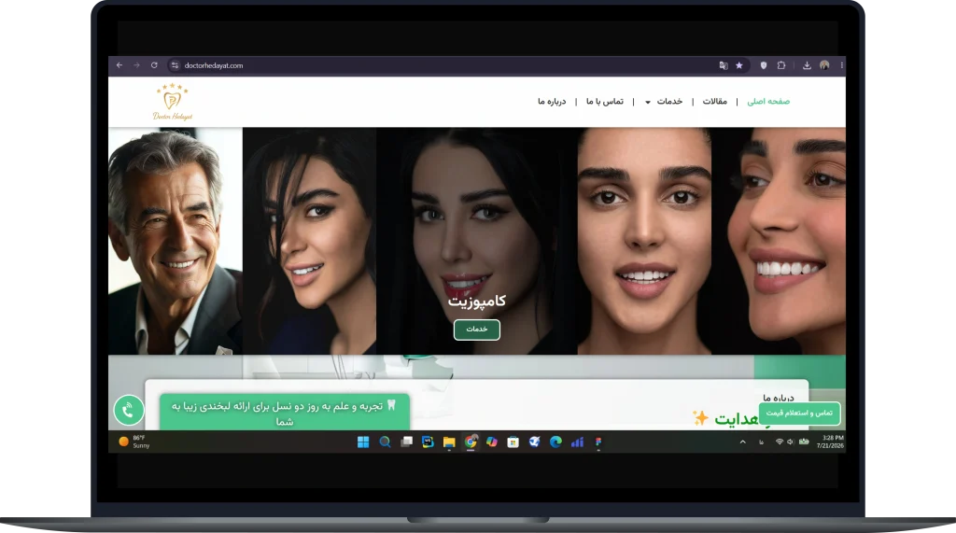956x533 pixels.
Task: Select the front-facing smiling woman panel
Action: pyautogui.click(x=644, y=241)
